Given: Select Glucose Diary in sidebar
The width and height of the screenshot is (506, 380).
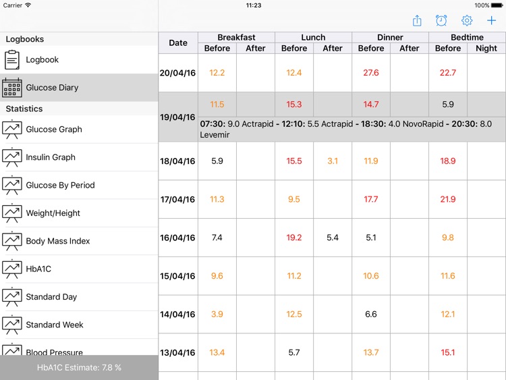Looking at the screenshot, I should pyautogui.click(x=79, y=88).
